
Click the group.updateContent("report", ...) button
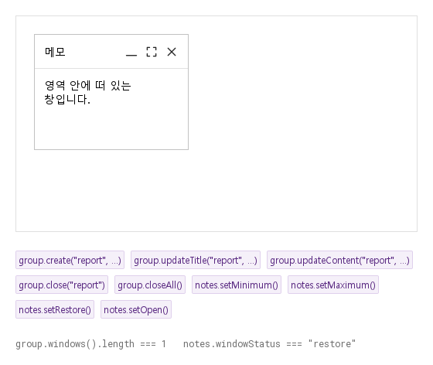click(339, 260)
